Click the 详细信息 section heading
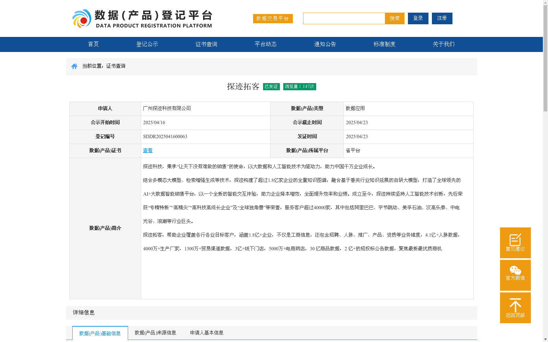This screenshot has width=548, height=342. [x=84, y=313]
